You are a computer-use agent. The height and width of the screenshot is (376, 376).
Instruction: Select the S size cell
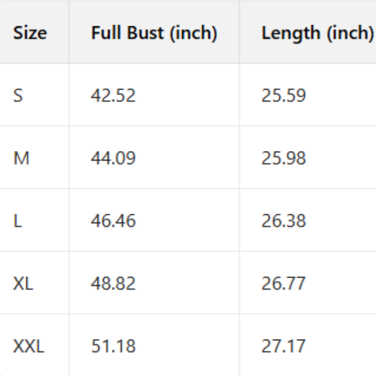[x=18, y=96]
